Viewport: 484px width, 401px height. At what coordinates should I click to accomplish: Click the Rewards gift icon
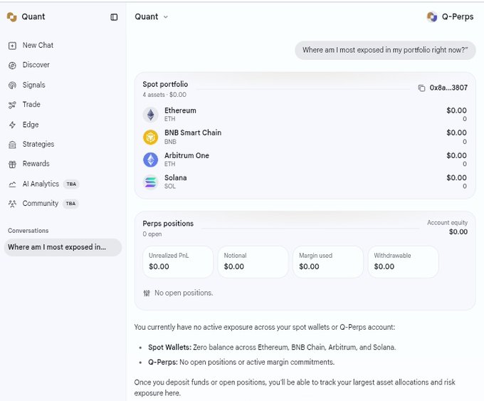(x=12, y=165)
